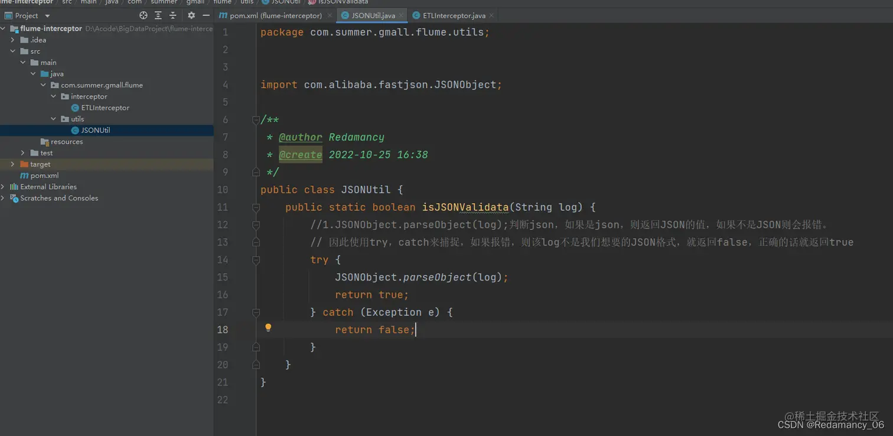893x436 pixels.
Task: Click the yellow light bulb on line 18
Action: pos(268,328)
